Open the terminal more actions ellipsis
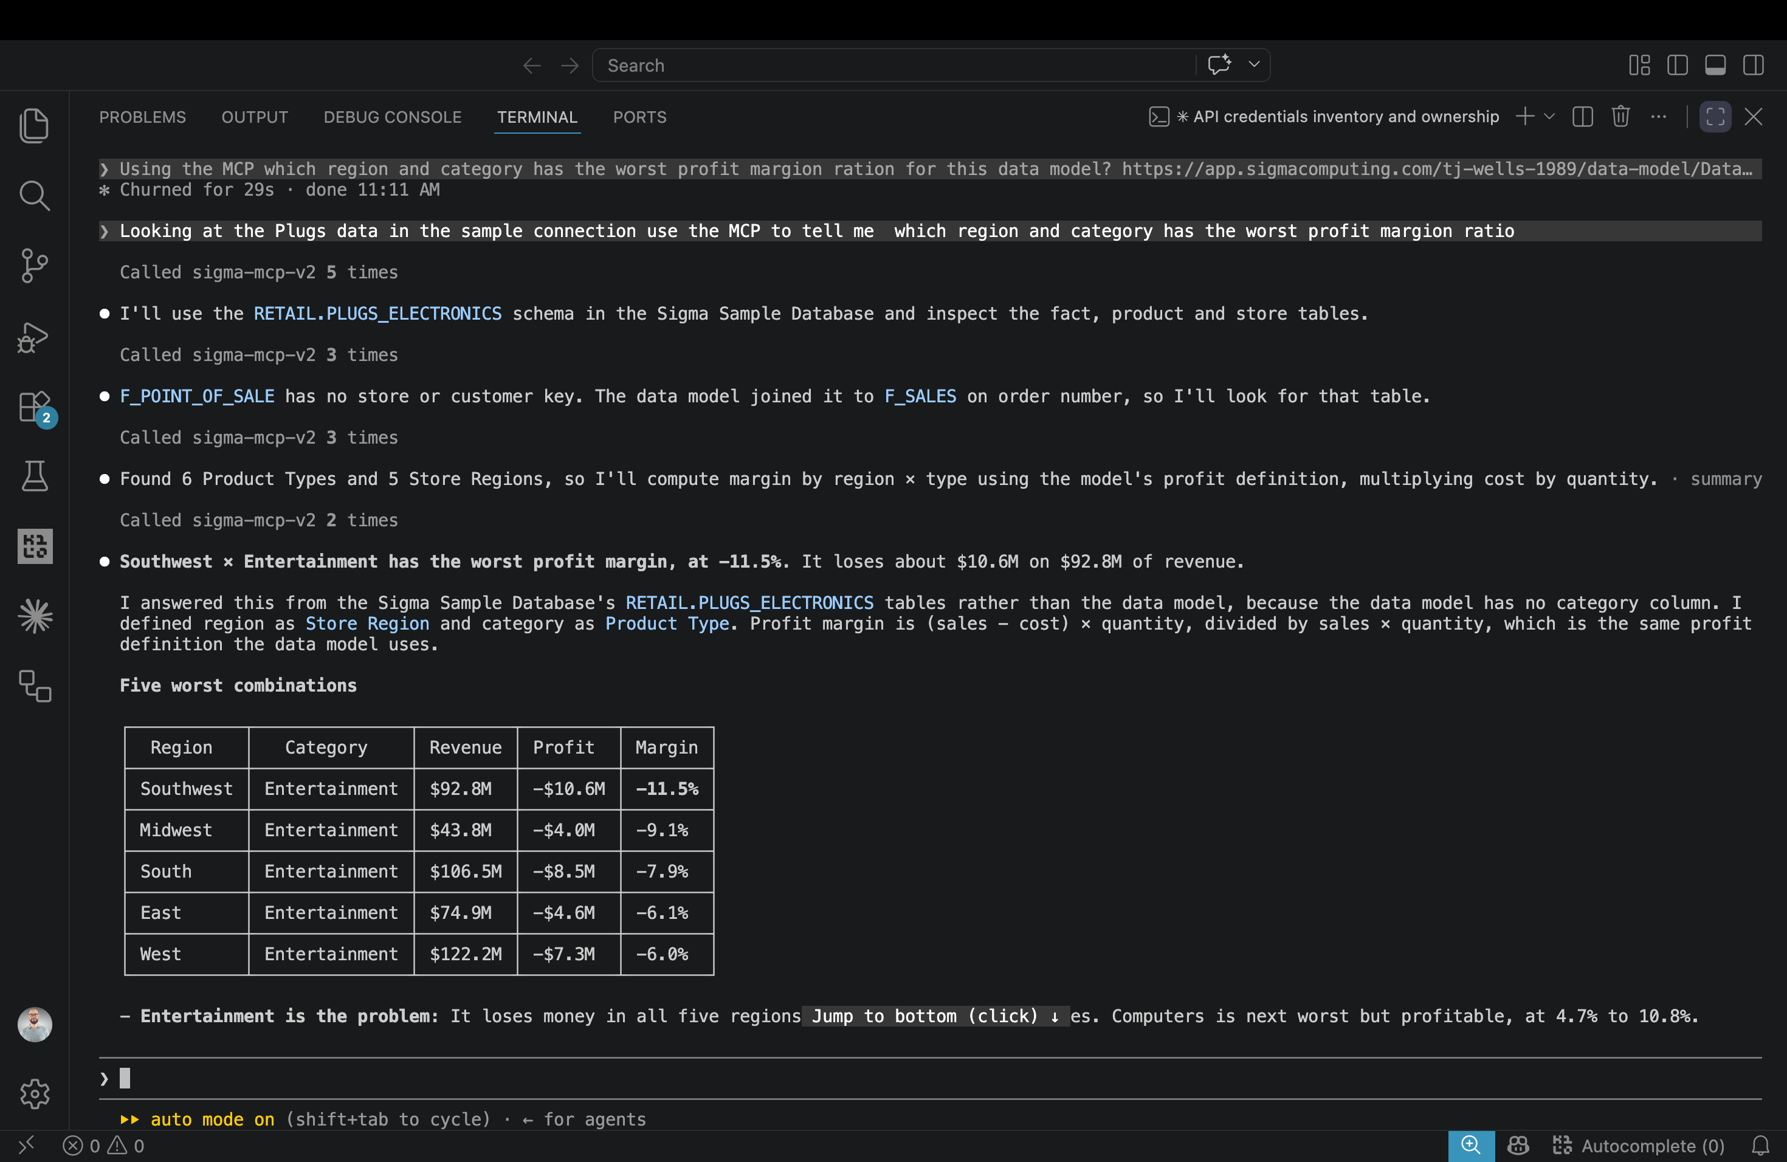The image size is (1787, 1162). click(1659, 116)
